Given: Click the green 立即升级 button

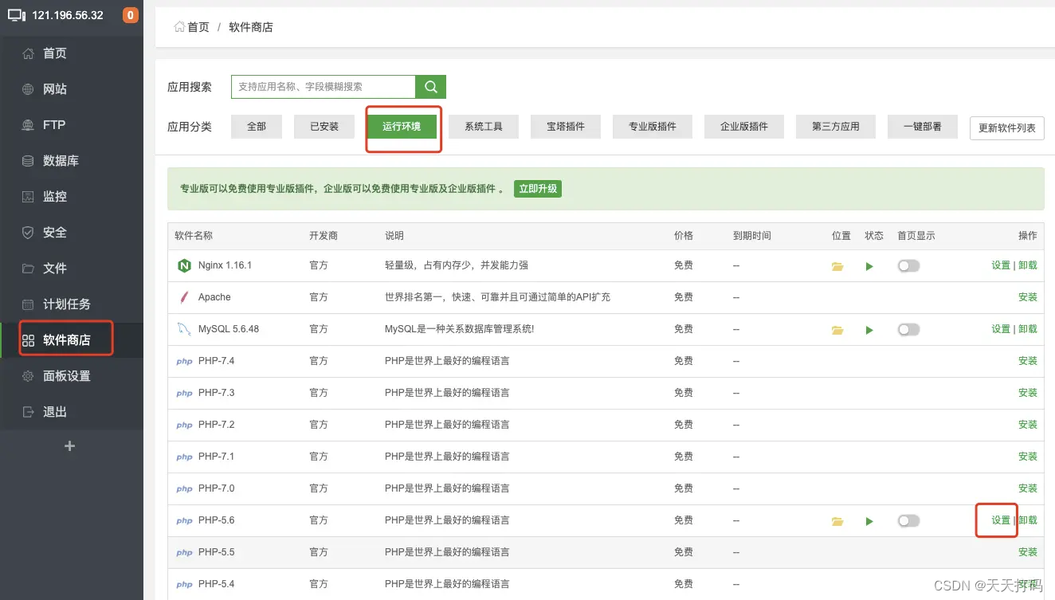Looking at the screenshot, I should click(x=538, y=189).
